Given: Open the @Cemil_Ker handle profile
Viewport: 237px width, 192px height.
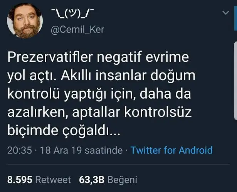Looking at the screenshot, I should (77, 30).
